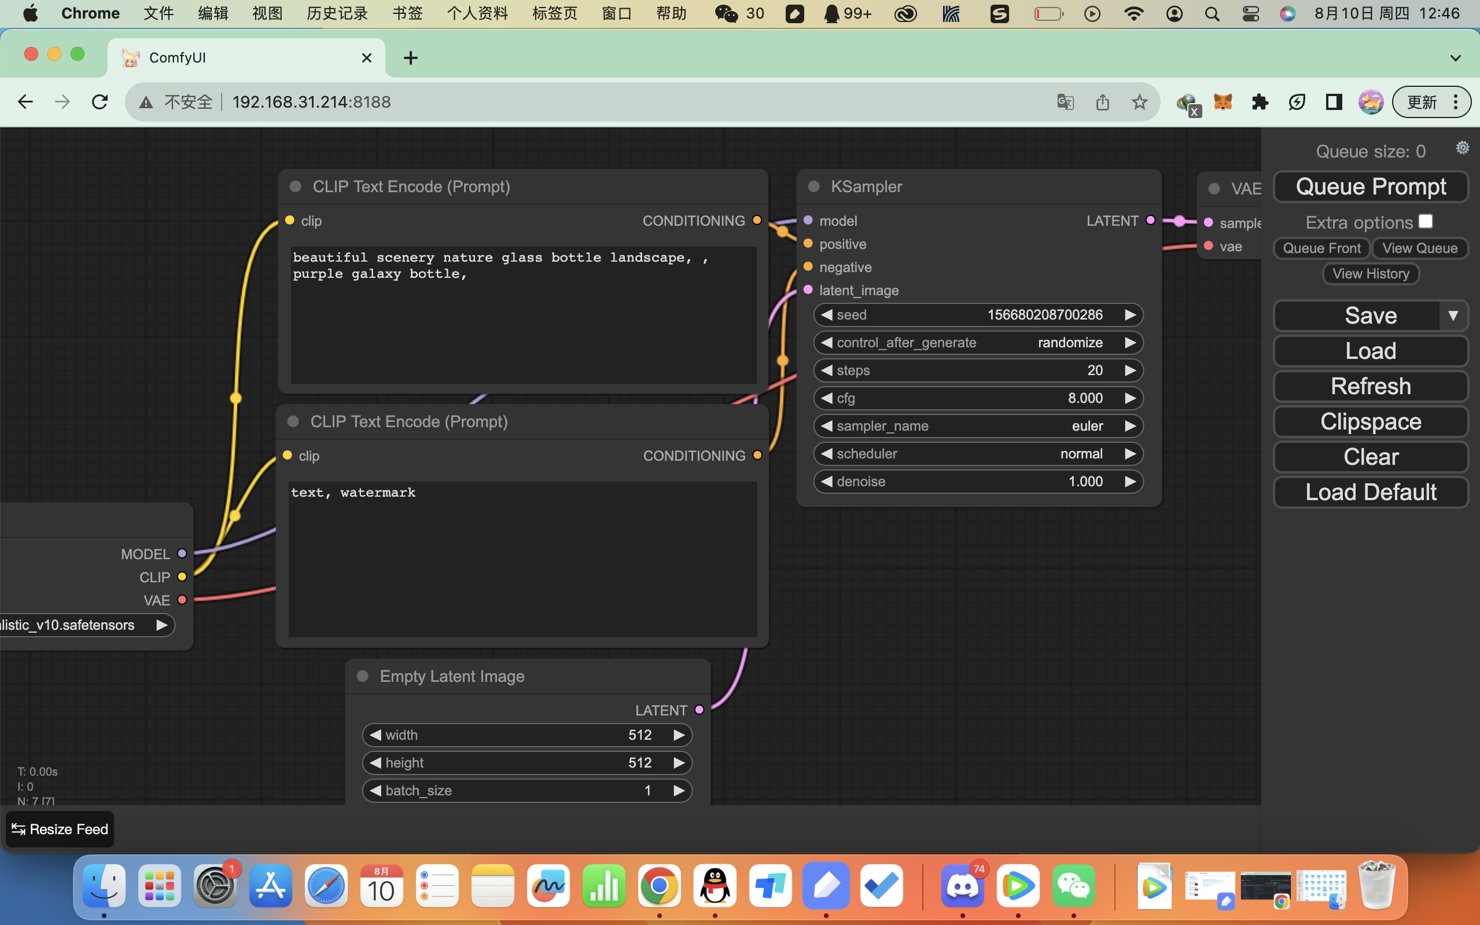
Task: Enable the Extra options checkbox
Action: 1426,221
